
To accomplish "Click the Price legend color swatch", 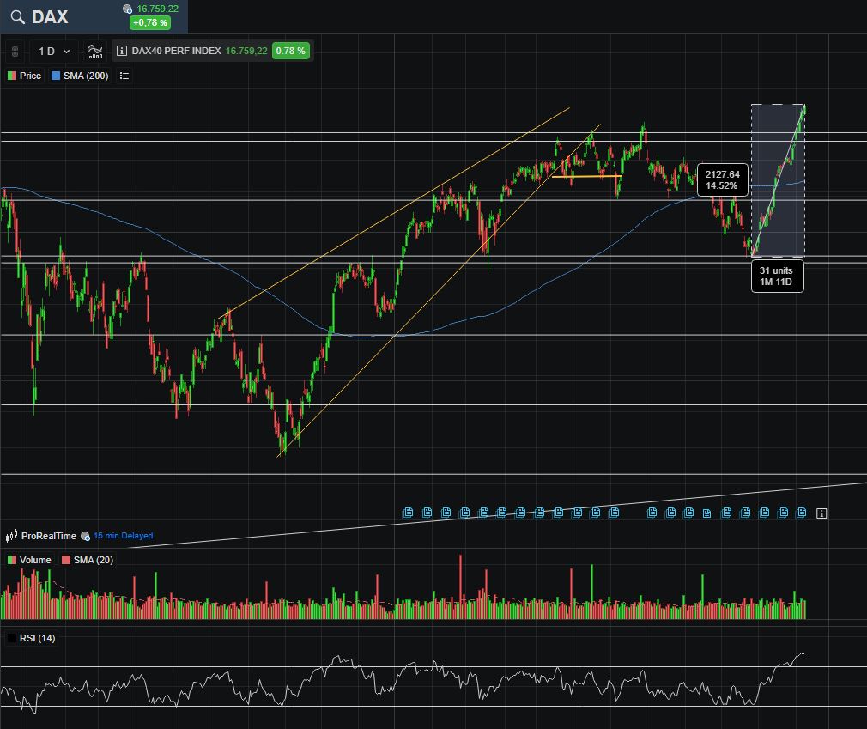I will pyautogui.click(x=12, y=76).
